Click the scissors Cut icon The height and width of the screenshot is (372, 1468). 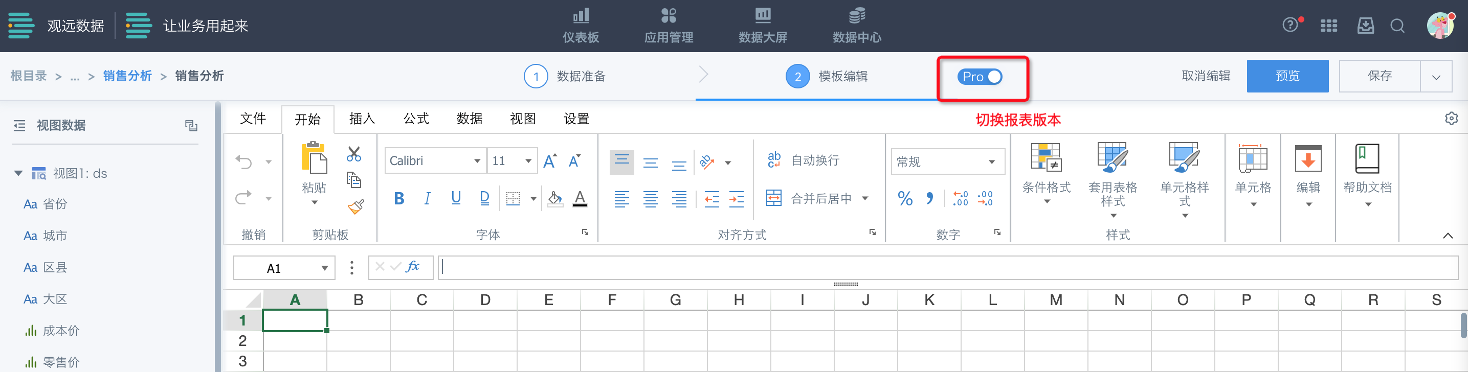coord(353,154)
